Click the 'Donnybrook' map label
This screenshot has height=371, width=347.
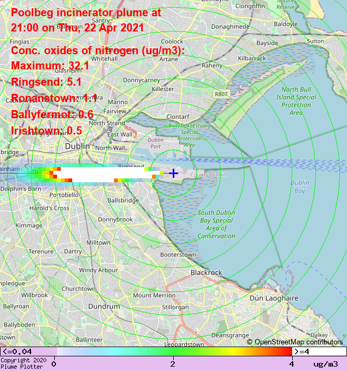pyautogui.click(x=115, y=220)
